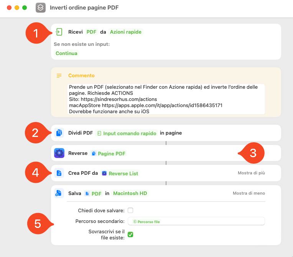Image resolution: width=293 pixels, height=257 pixels.
Task: Expand options with Mostra di più
Action: tap(251, 173)
